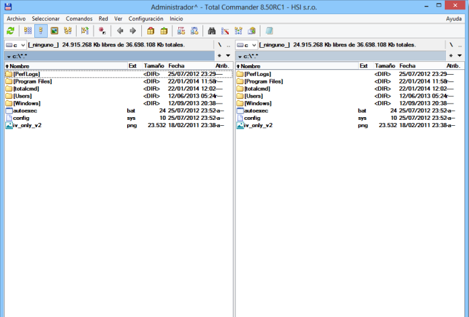Click the copy names to clipboard icon
The height and width of the screenshot is (317, 469).
pos(252,31)
